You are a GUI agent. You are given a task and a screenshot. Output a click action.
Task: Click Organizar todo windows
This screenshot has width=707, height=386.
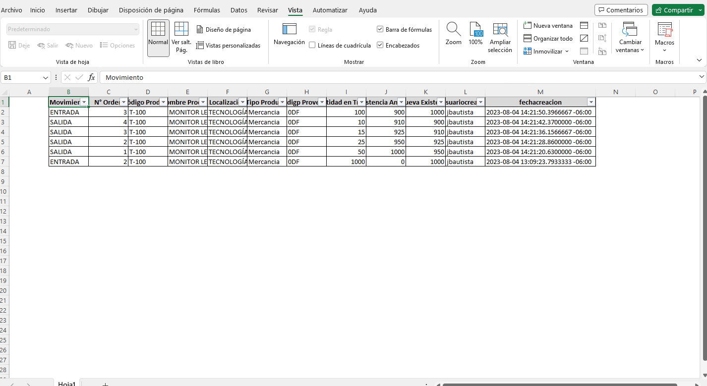548,39
